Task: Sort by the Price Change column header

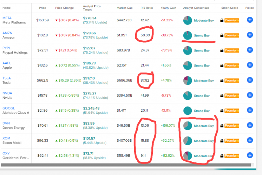Action: point(65,8)
